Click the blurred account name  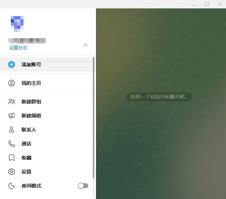pyautogui.click(x=27, y=41)
